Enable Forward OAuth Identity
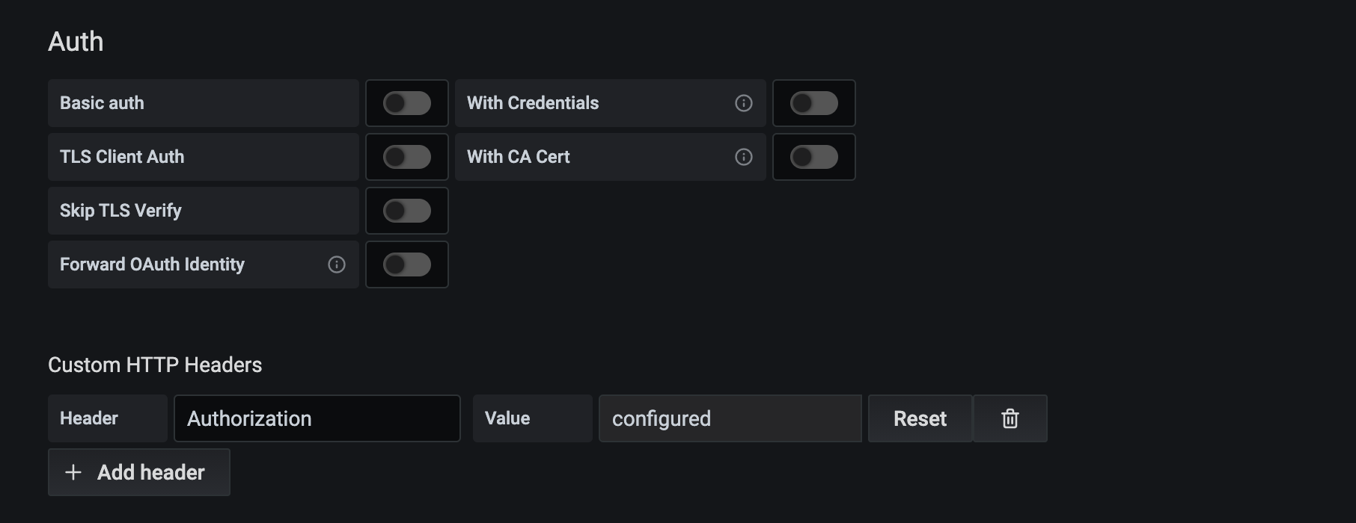This screenshot has width=1356, height=523. tap(406, 264)
